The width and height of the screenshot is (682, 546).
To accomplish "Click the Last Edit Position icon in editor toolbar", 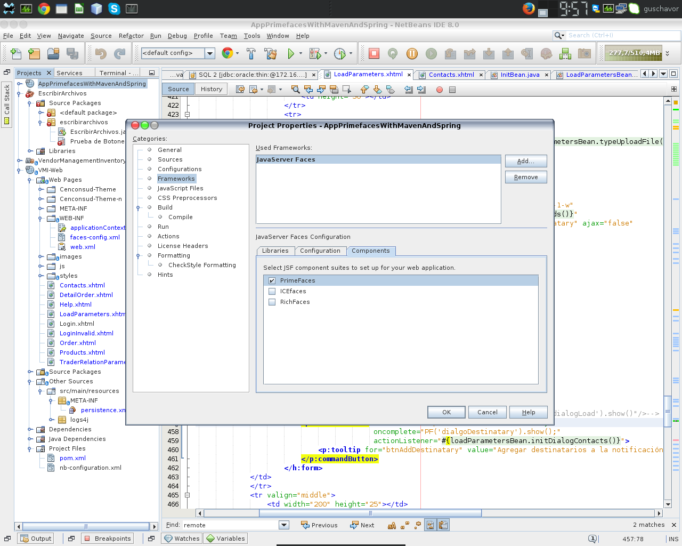I will click(x=239, y=90).
